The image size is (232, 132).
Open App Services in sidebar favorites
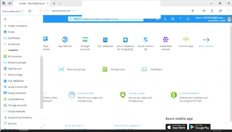[13, 69]
